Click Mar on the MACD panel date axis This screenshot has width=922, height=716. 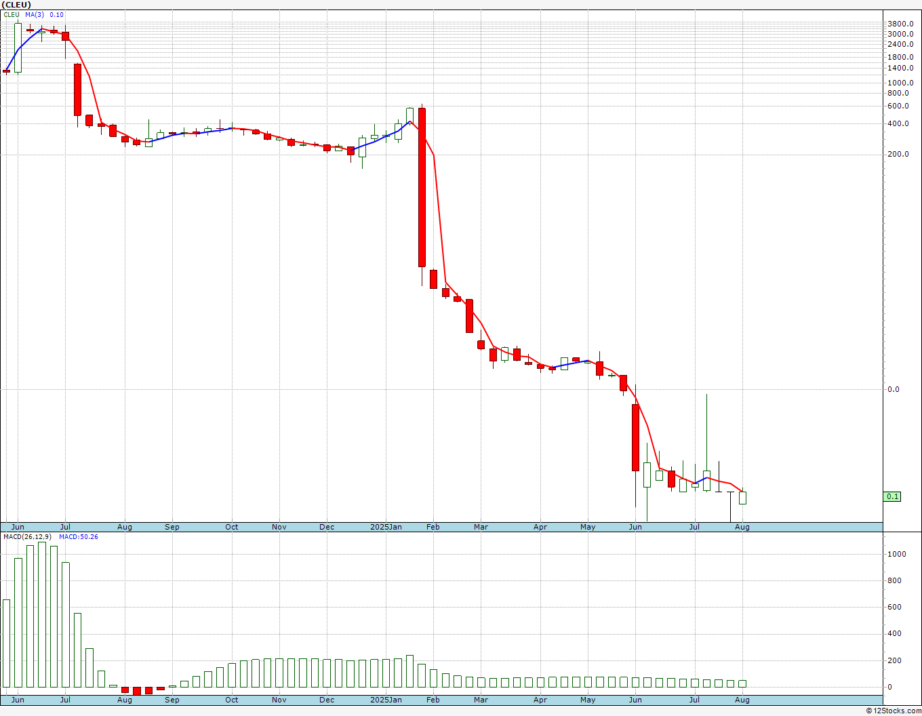point(481,700)
